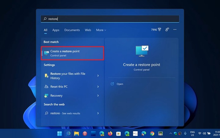Viewport: 220px width, 138px height.
Task: Open the three-dot options menu
Action: 175,29
